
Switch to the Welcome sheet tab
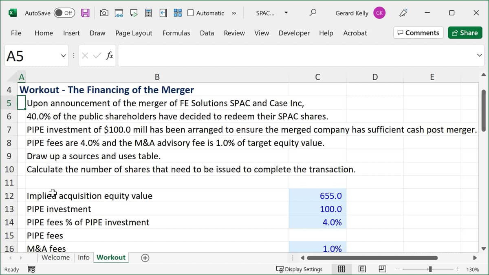pyautogui.click(x=55, y=257)
